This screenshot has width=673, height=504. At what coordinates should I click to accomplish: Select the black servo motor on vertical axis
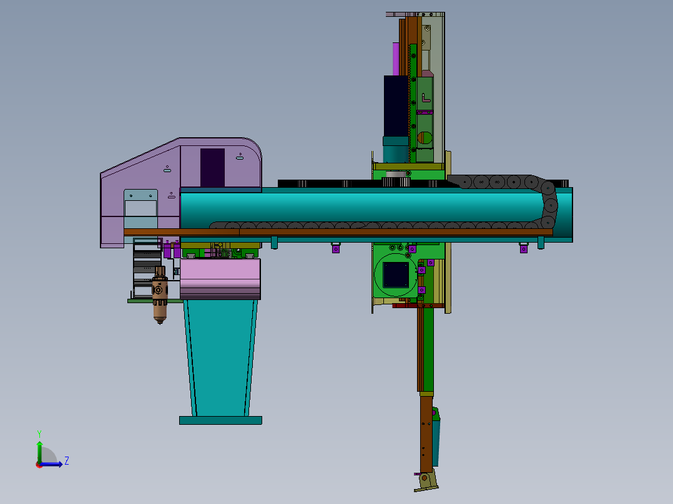[x=396, y=107]
